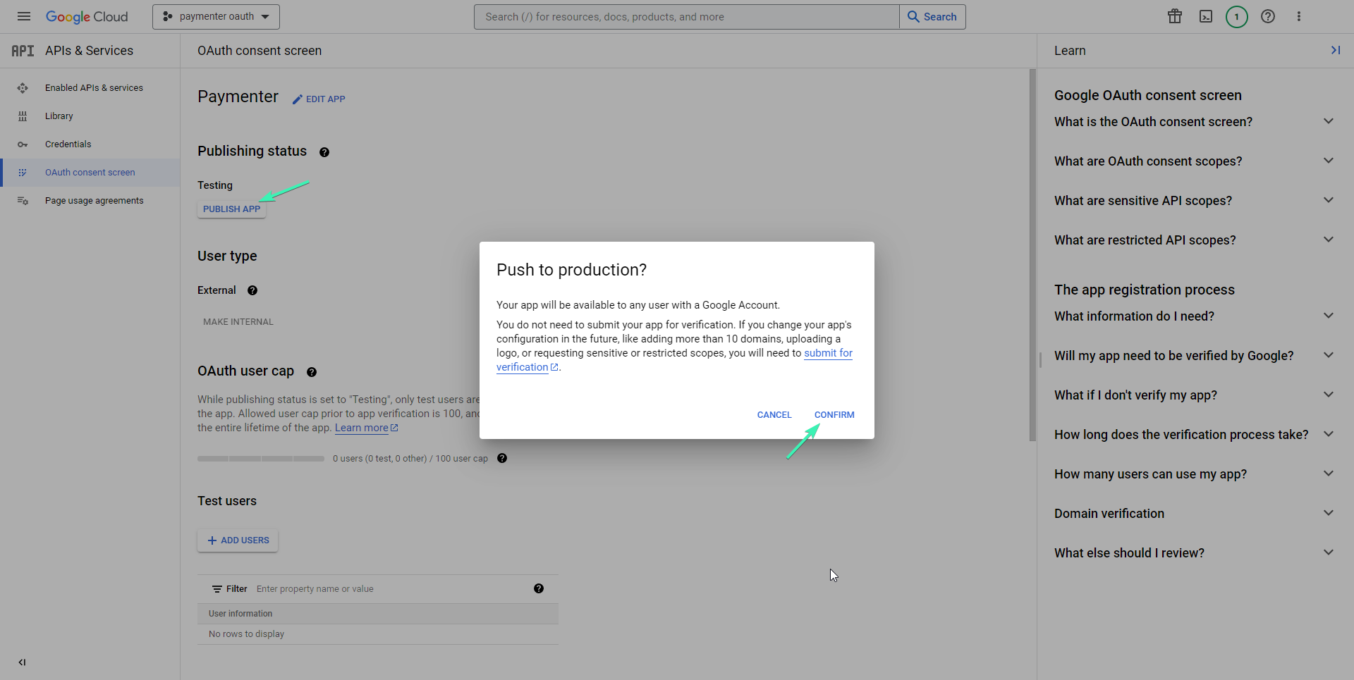The width and height of the screenshot is (1354, 680).
Task: Open the navigation hamburger menu
Action: pos(23,16)
